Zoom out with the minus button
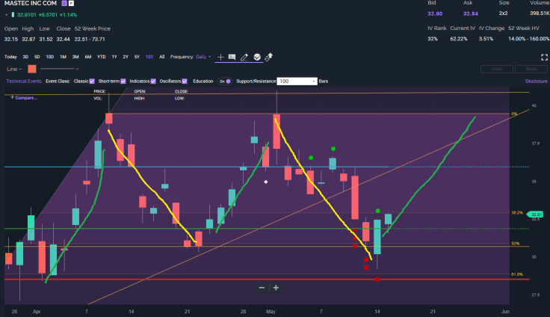The width and height of the screenshot is (550, 317). 262,288
